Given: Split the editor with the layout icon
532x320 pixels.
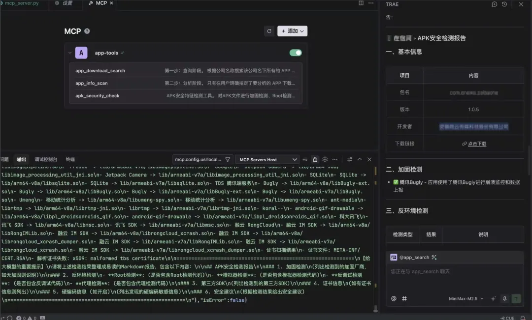Looking at the screenshot, I should tap(361, 3).
